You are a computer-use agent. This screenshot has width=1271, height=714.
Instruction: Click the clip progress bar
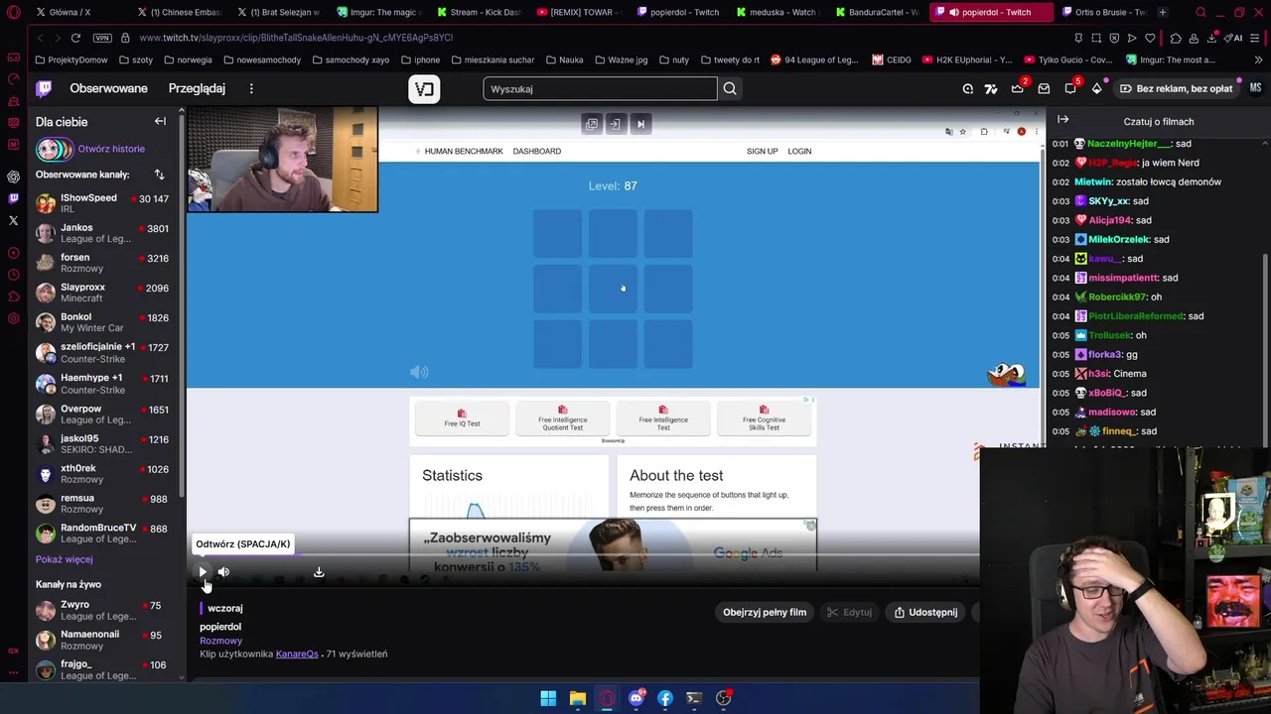coord(582,556)
